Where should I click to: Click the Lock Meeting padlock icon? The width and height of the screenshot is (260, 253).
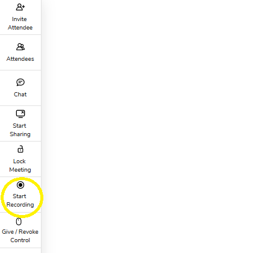(x=20, y=149)
